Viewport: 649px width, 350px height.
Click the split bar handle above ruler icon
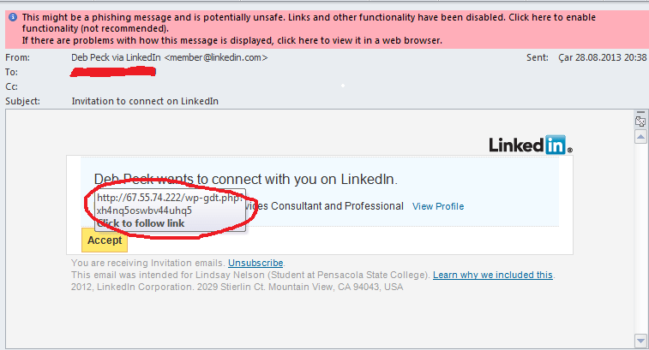(640, 112)
